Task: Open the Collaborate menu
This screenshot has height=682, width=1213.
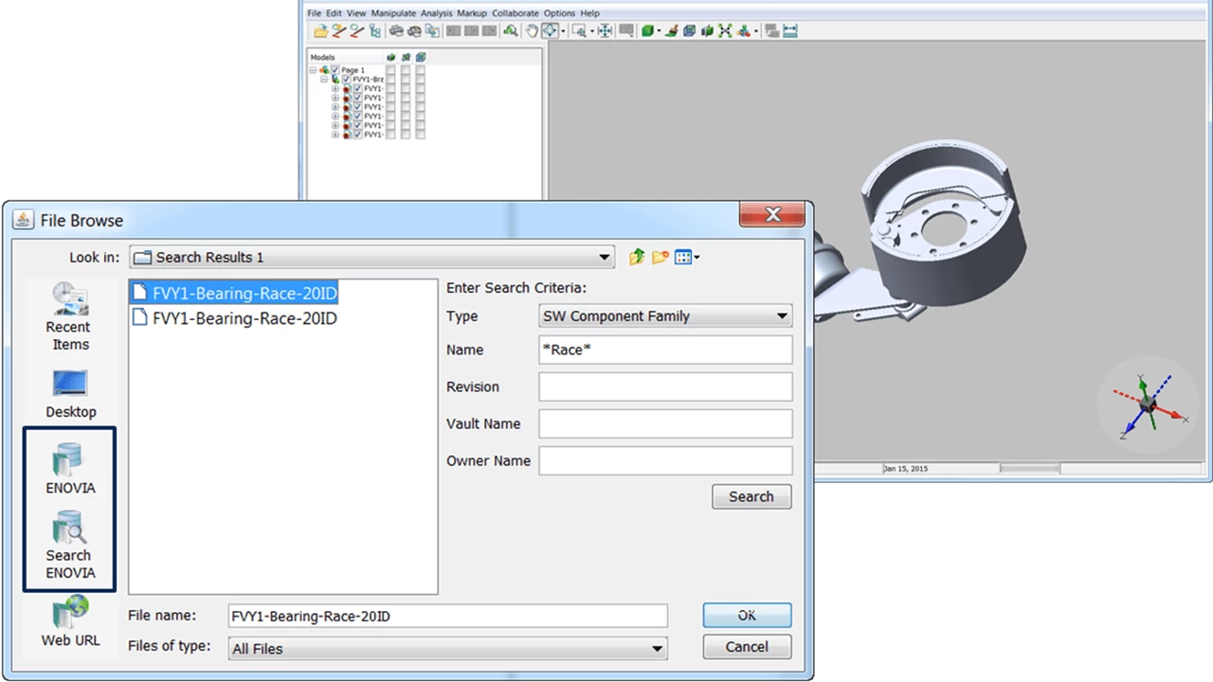Action: [515, 13]
